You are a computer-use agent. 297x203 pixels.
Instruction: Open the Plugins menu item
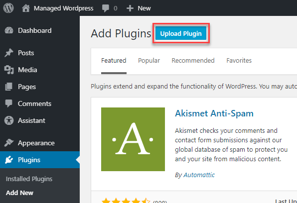click(40, 160)
